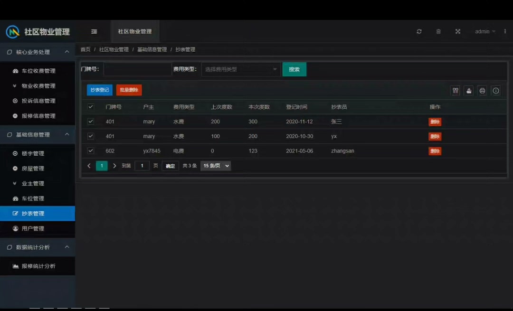The width and height of the screenshot is (513, 311).
Task: Click the info icon in table toolbar
Action: (x=496, y=91)
